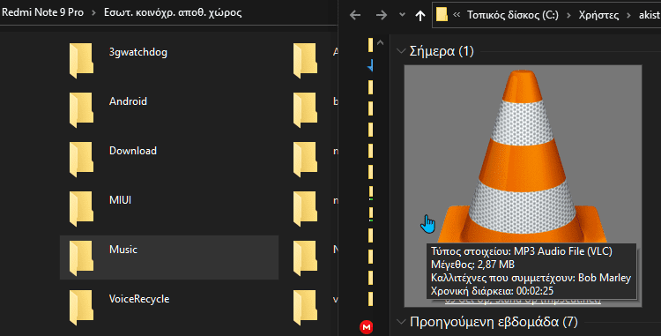Open recent locations dropdown arrow

point(402,15)
